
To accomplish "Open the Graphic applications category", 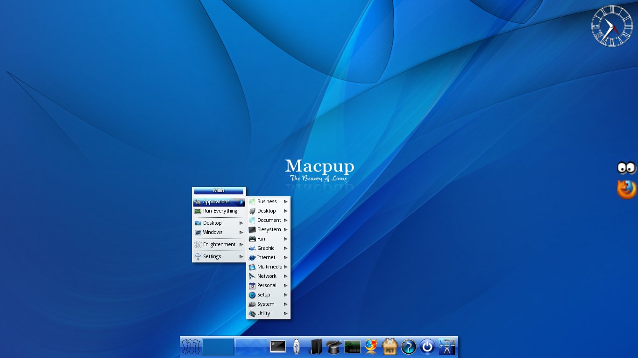I will coord(269,248).
